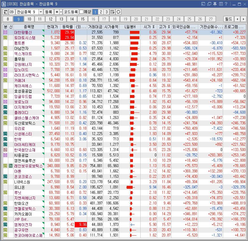Toggle the side list panel icon
Image resolution: width=248 pixels, height=241 pixels.
tap(6, 12)
